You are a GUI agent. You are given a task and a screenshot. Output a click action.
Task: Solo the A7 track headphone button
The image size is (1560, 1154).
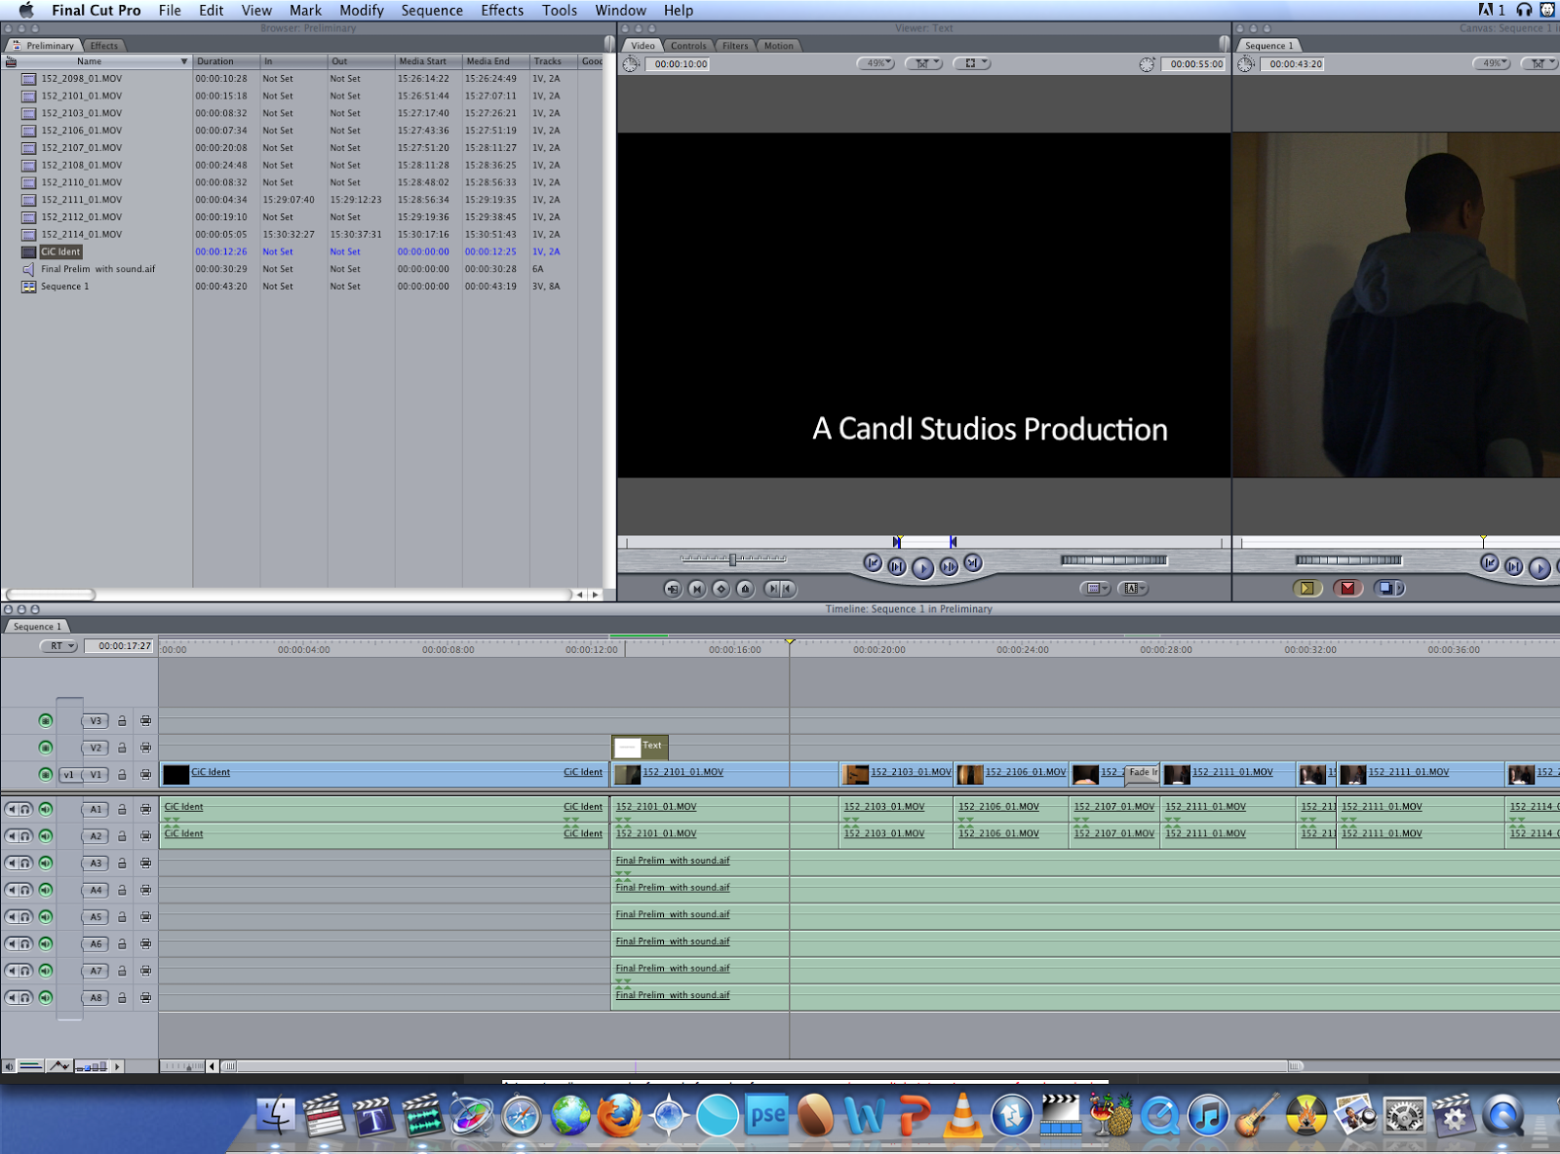tap(25, 971)
